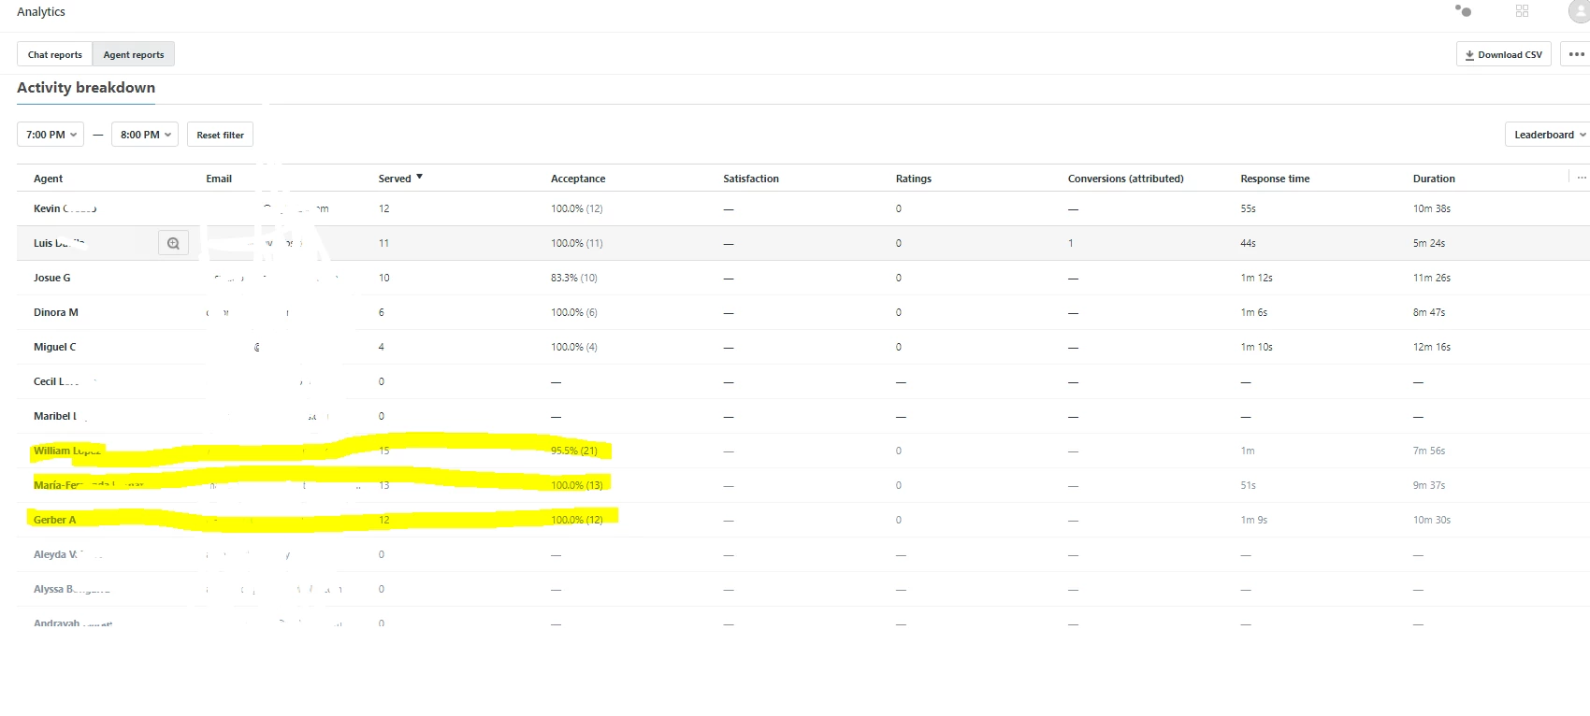Click the 100.0% (13) acceptance value
The image size is (1590, 716).
(x=577, y=485)
